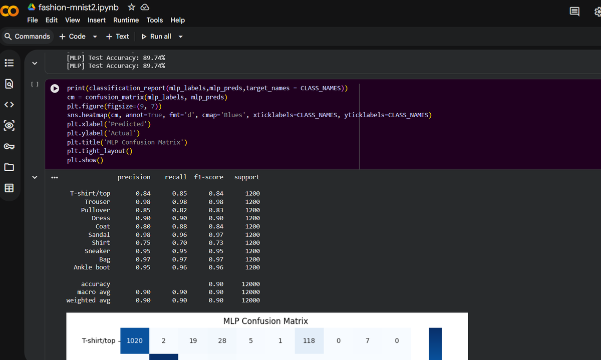Expand the Run all dropdown arrow

pyautogui.click(x=180, y=37)
